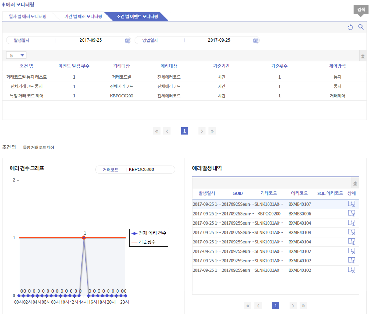
Task: Sort by 기준횟수 column header
Action: 279,66
